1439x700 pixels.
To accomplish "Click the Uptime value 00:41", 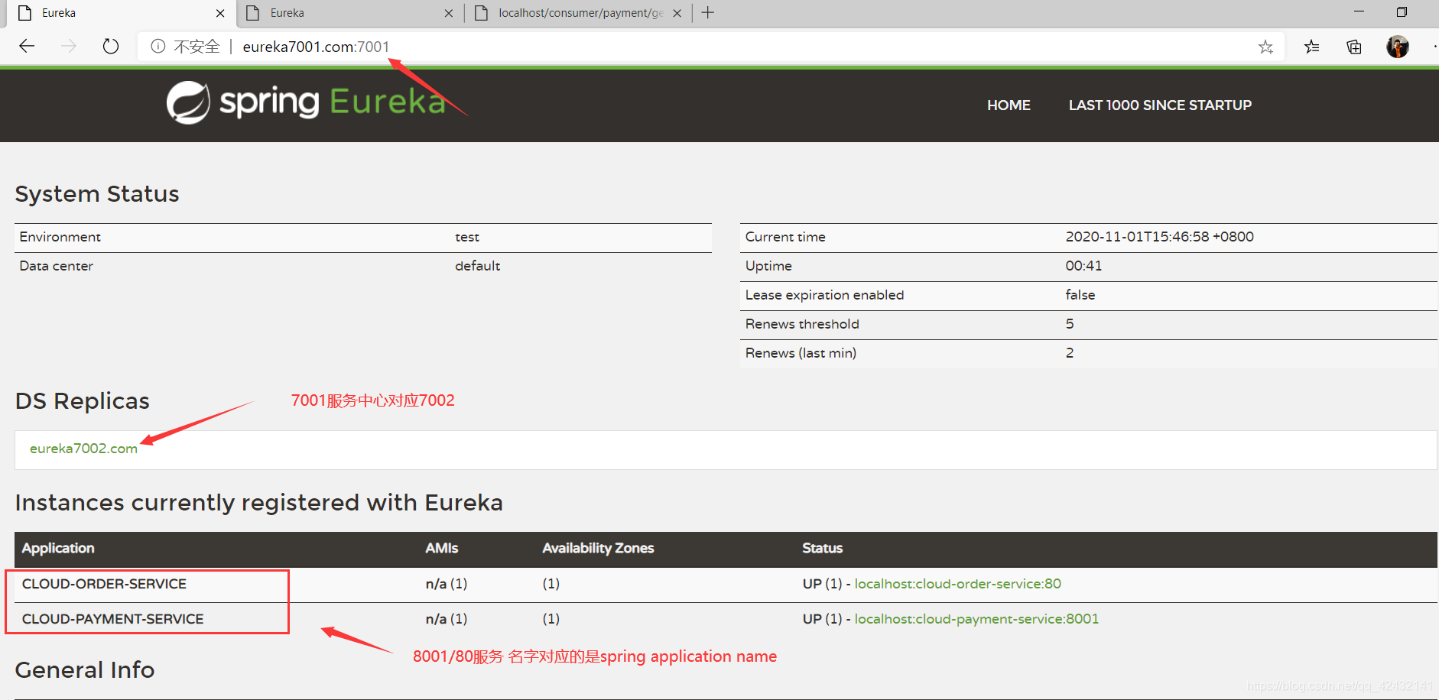I will click(x=1083, y=266).
